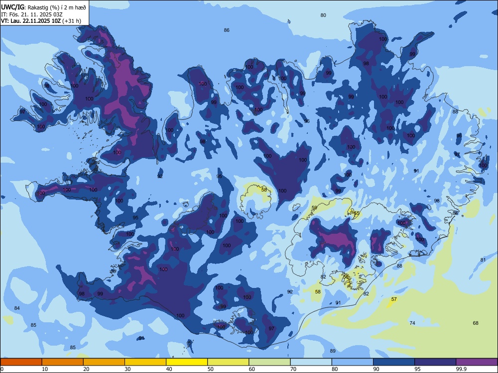Click the legend tick label '10'
Screen dimensions: 498x373
(45, 369)
